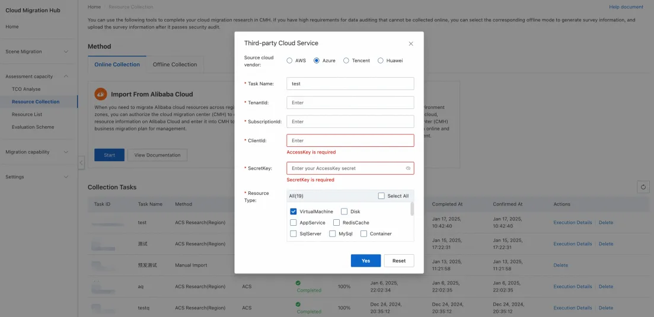Viewport: 654px width, 317px height.
Task: Click Home breadcrumb link
Action: click(94, 7)
